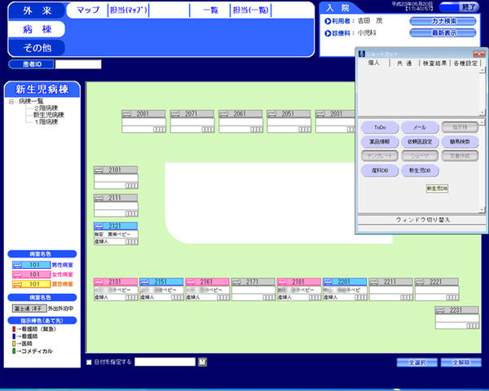The height and width of the screenshot is (391, 489).
Task: Click the arrow icon next to 利用者
Action: point(328,21)
